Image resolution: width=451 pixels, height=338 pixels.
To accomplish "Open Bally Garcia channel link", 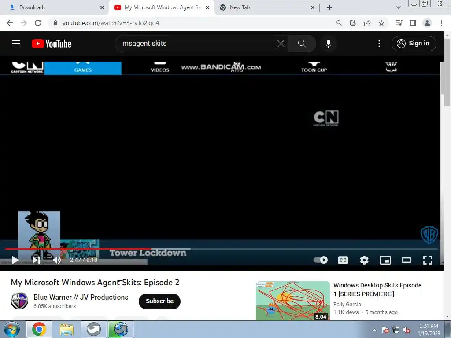I will tap(347, 305).
